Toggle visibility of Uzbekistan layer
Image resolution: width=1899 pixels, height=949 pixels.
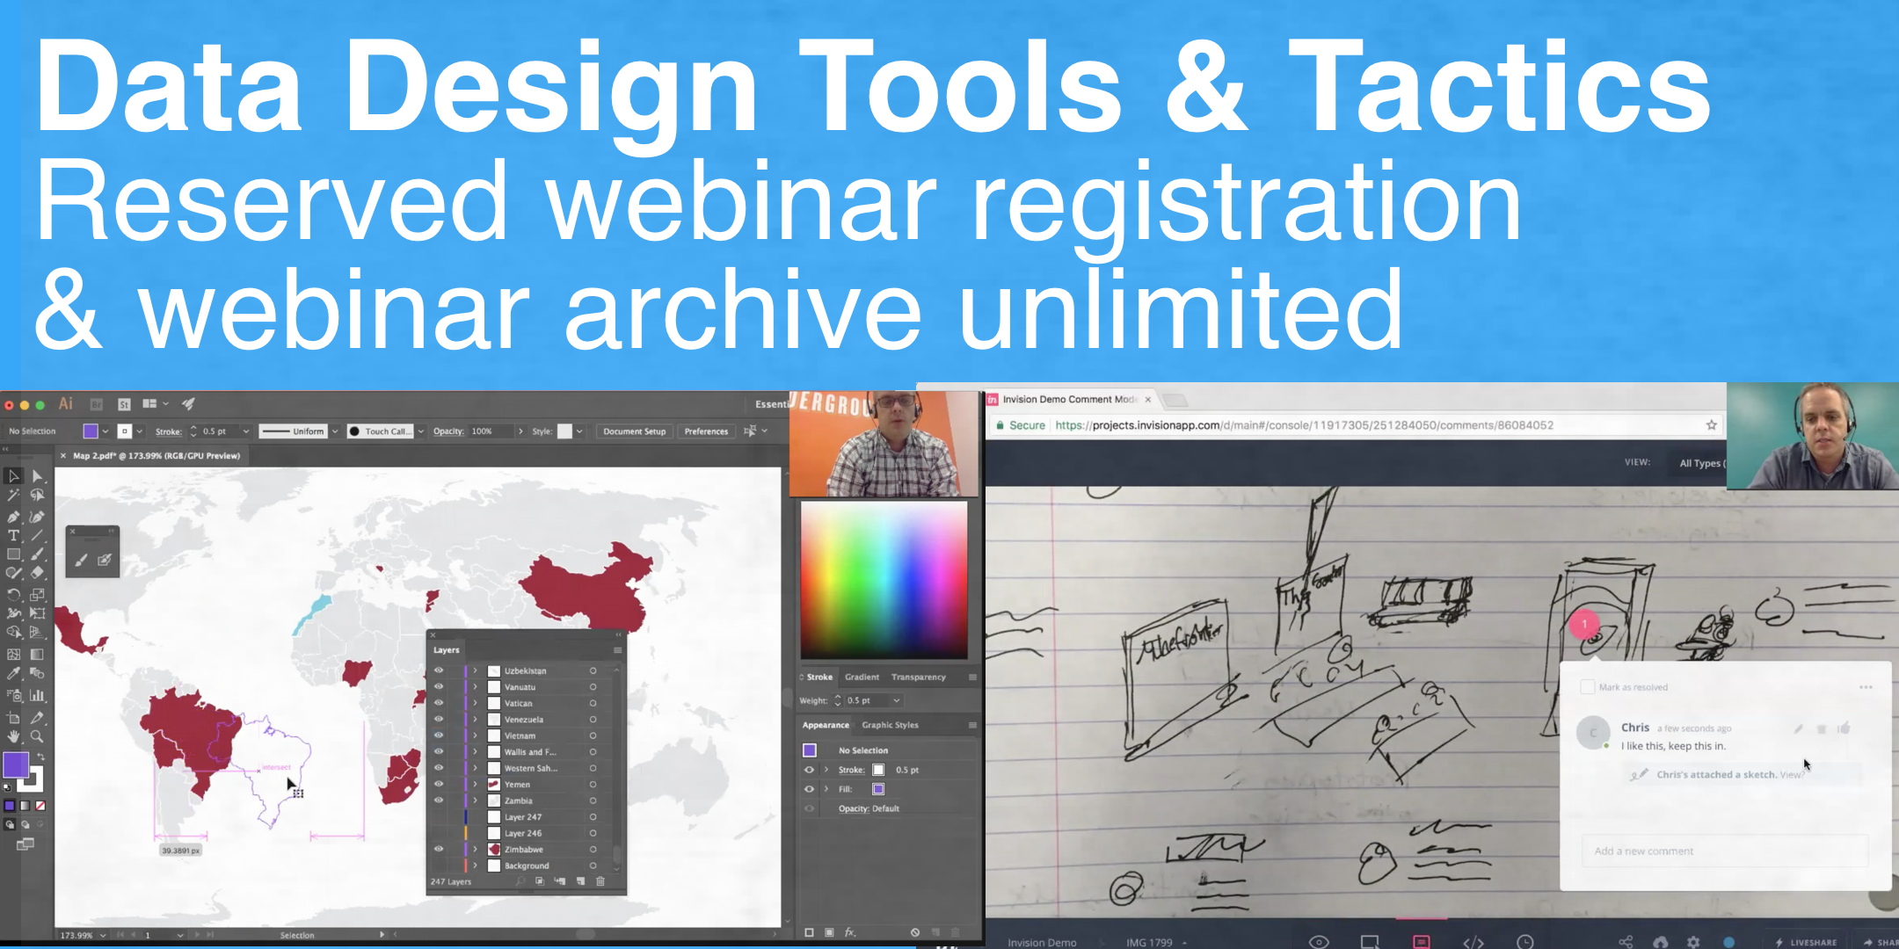[x=439, y=670]
